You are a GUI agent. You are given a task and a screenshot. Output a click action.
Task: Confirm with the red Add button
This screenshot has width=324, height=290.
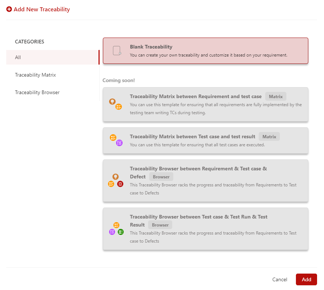[x=306, y=279]
